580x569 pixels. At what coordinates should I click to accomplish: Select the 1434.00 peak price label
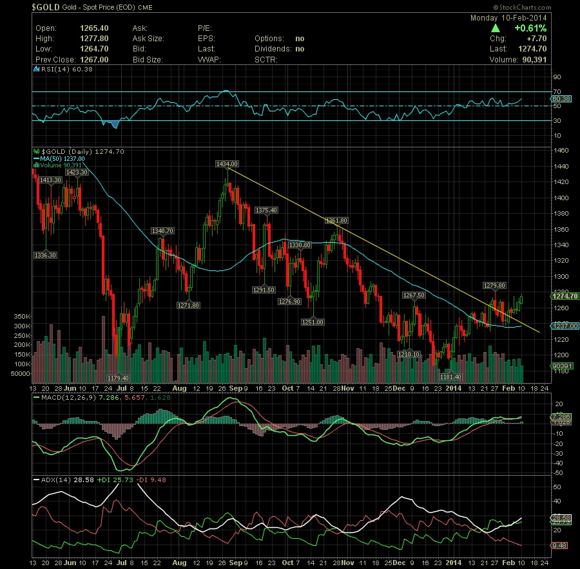coord(227,164)
